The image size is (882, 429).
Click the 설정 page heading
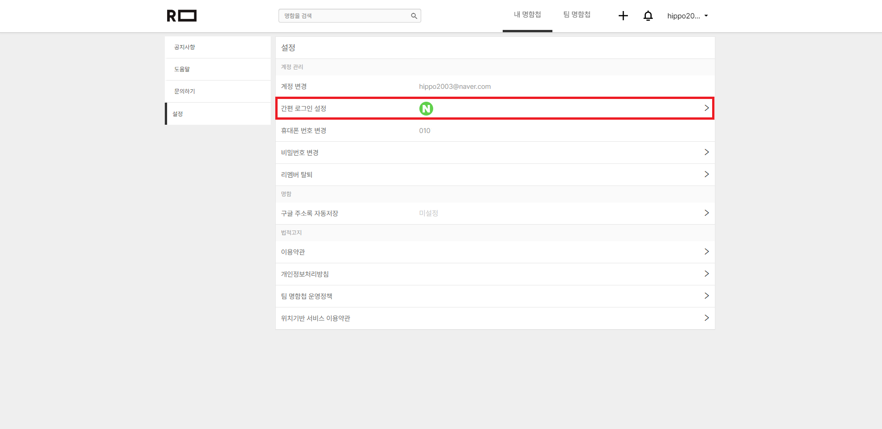pos(288,47)
